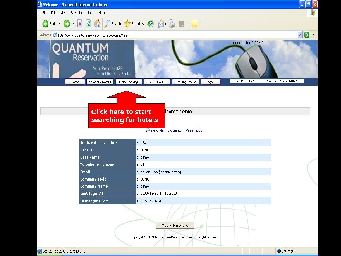The height and width of the screenshot is (256, 341).
Task: Click the copyright notice text
Action: tap(175, 238)
